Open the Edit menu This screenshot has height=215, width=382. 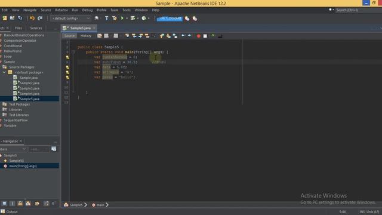[4, 10]
